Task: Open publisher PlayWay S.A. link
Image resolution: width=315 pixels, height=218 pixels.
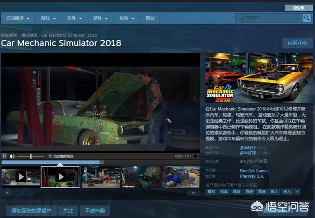Action: click(252, 176)
